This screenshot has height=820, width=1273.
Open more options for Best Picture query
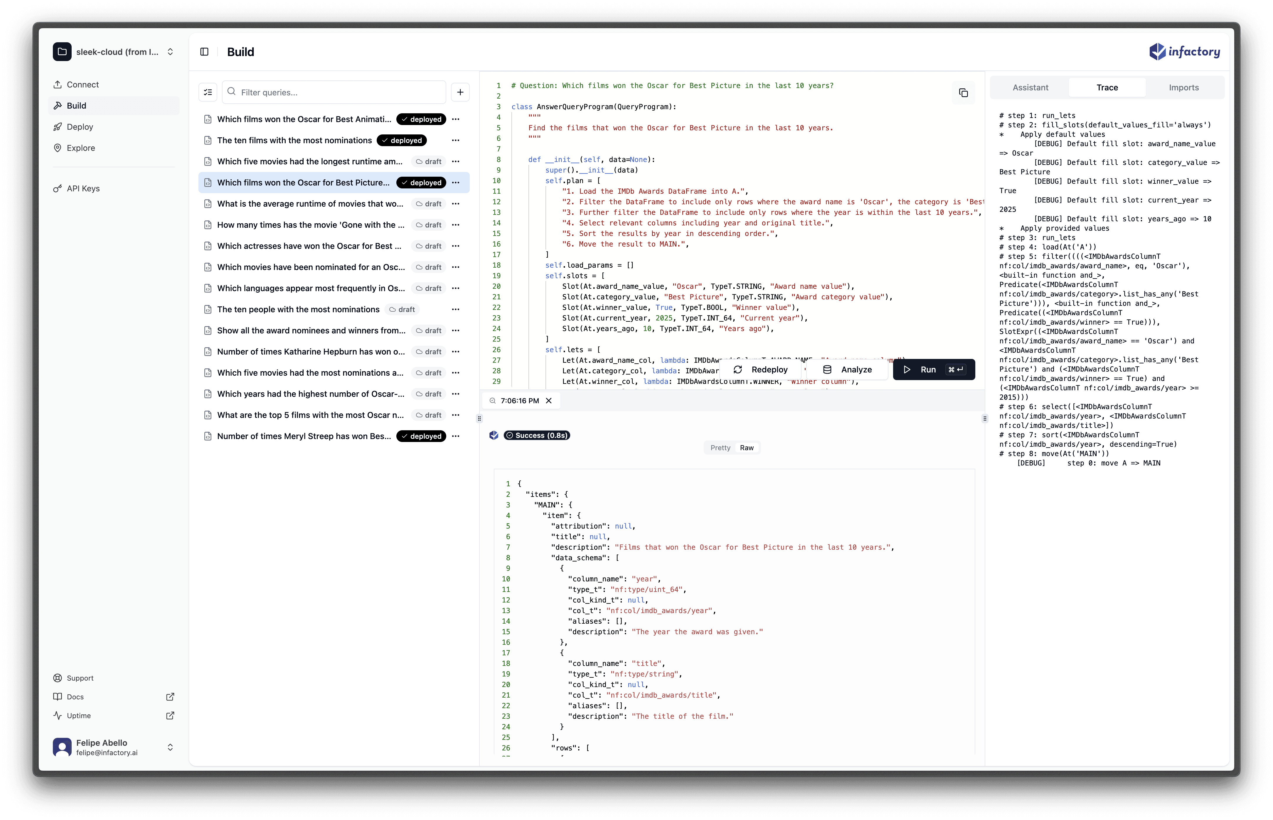point(455,183)
